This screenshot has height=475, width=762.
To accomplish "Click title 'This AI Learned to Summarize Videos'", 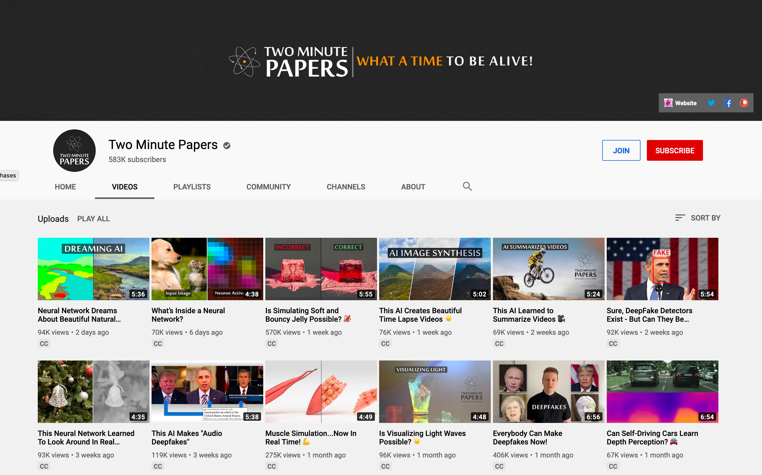I will click(x=529, y=315).
